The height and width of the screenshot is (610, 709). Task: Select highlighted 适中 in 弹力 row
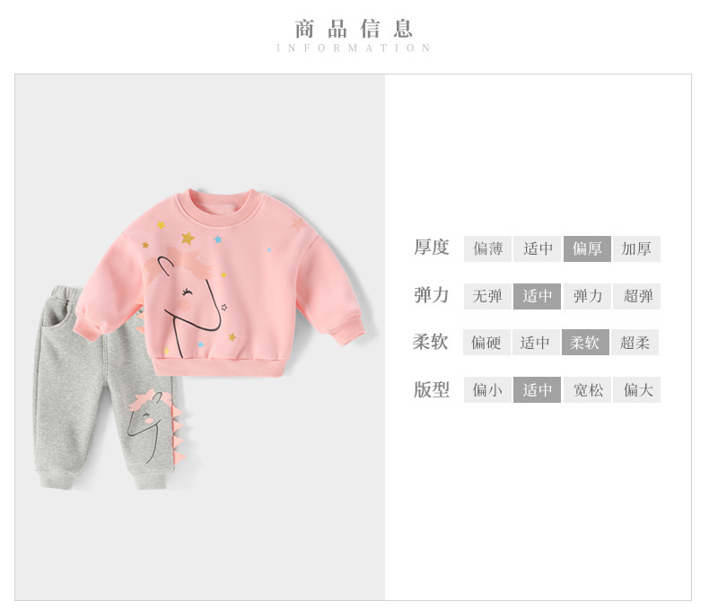537,296
